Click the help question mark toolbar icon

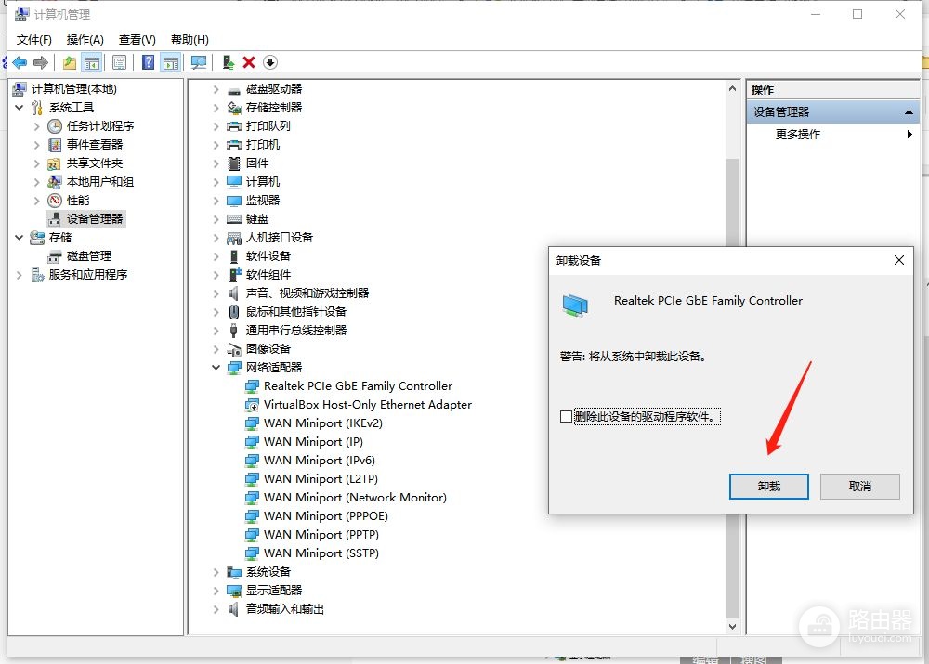pyautogui.click(x=148, y=62)
